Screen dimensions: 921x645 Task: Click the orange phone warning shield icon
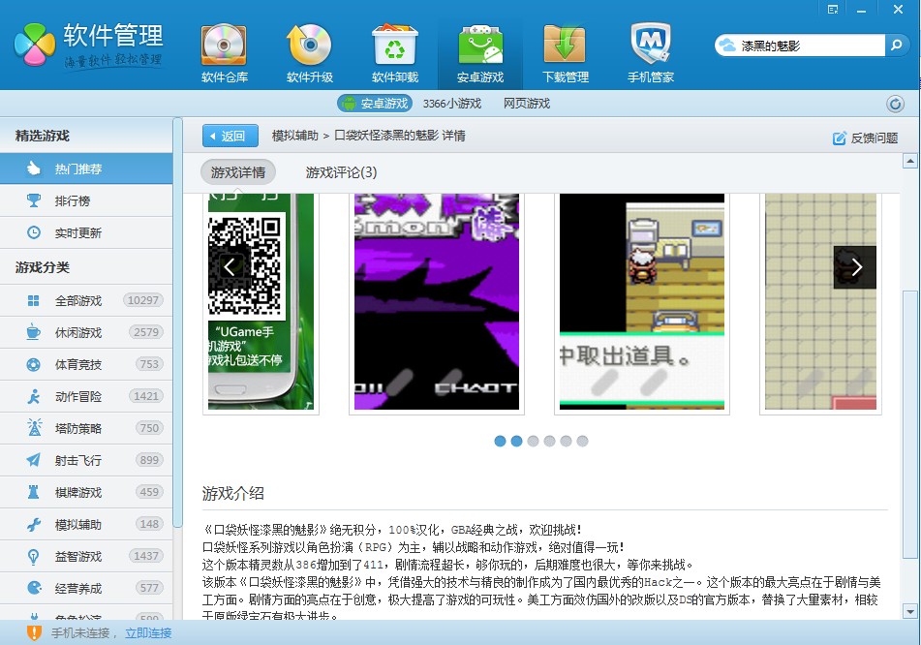34,632
